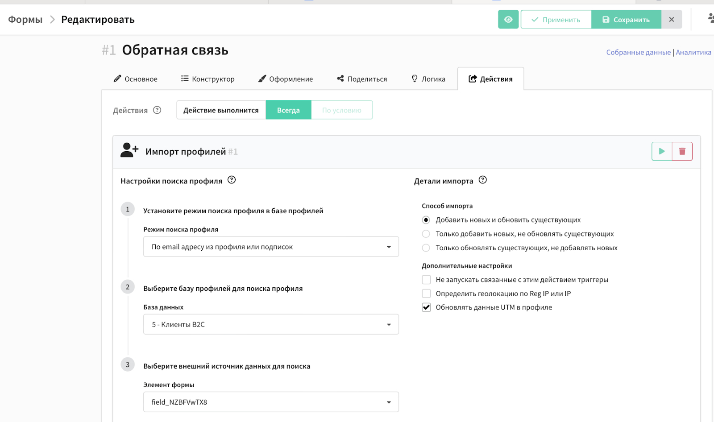Click the eye preview icon button
The width and height of the screenshot is (714, 422).
click(x=508, y=20)
